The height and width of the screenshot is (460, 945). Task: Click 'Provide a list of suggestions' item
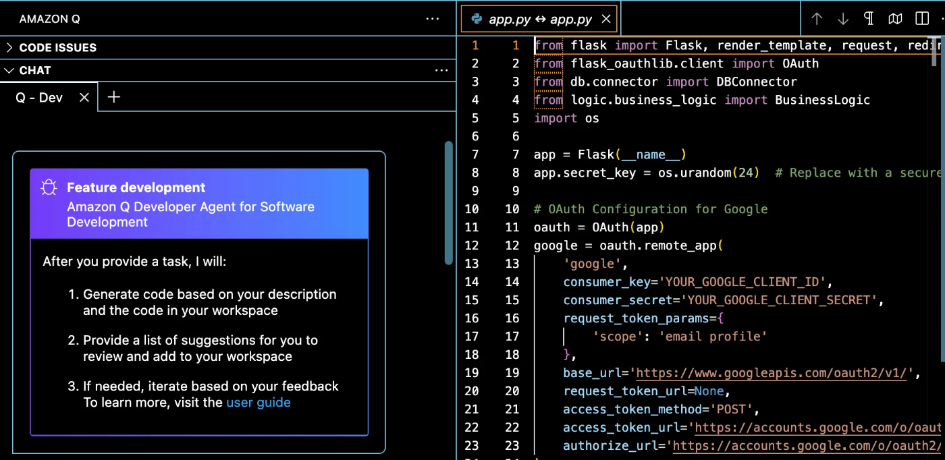click(200, 348)
